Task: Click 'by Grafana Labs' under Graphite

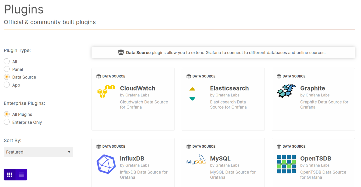Action: pyautogui.click(x=315, y=95)
